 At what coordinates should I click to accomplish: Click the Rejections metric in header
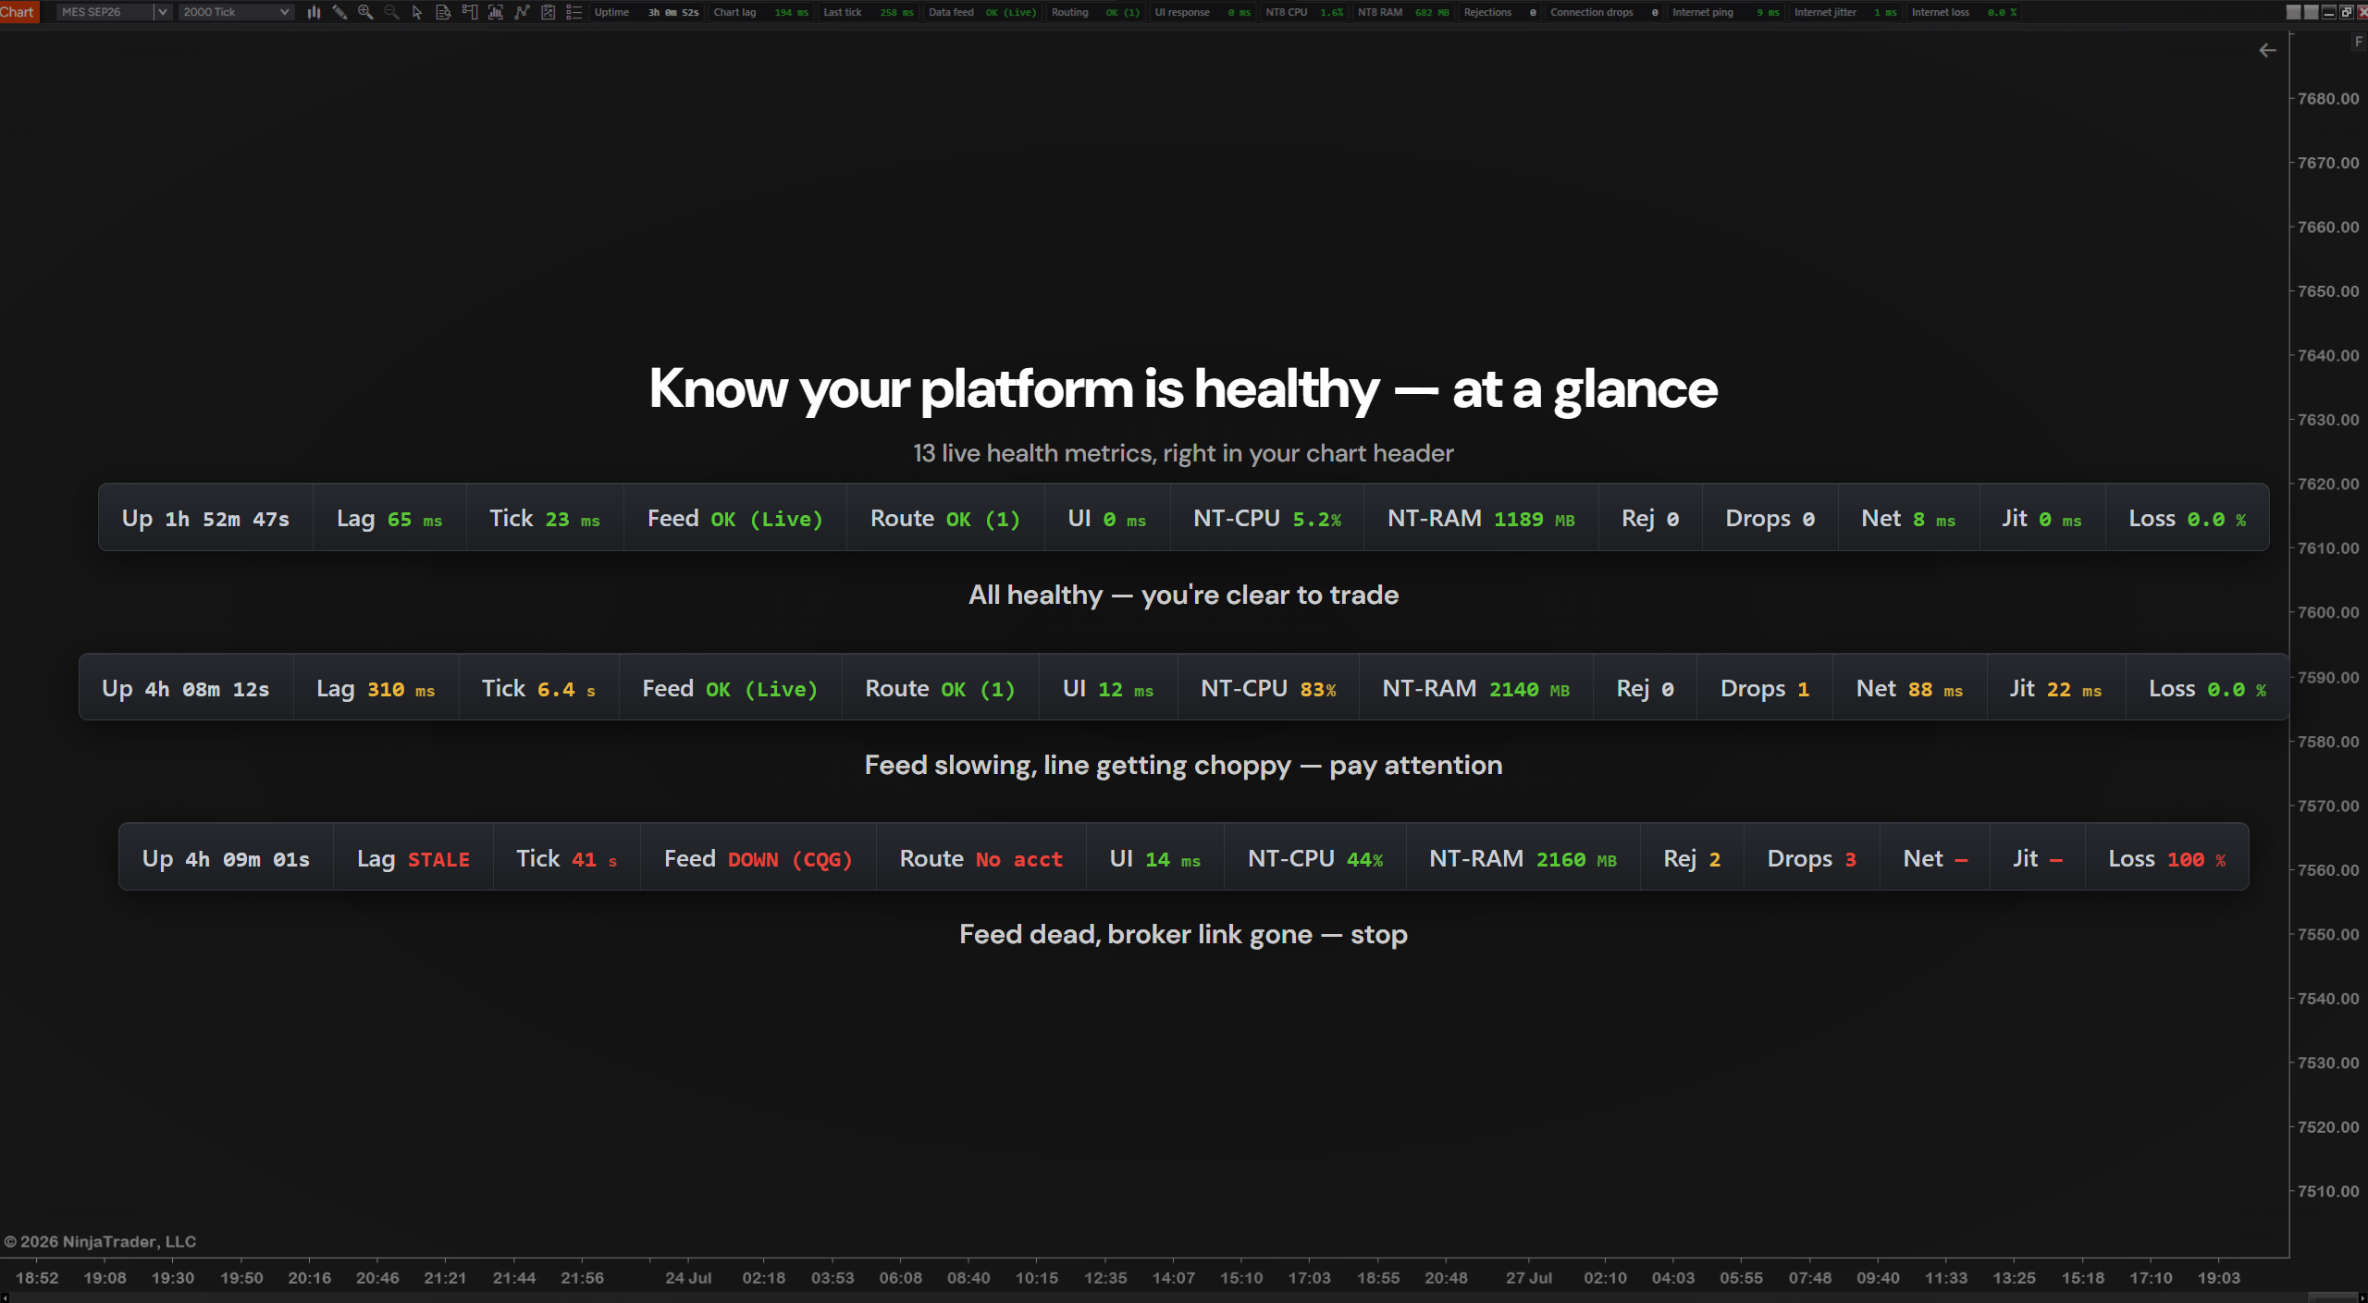pyautogui.click(x=1500, y=12)
